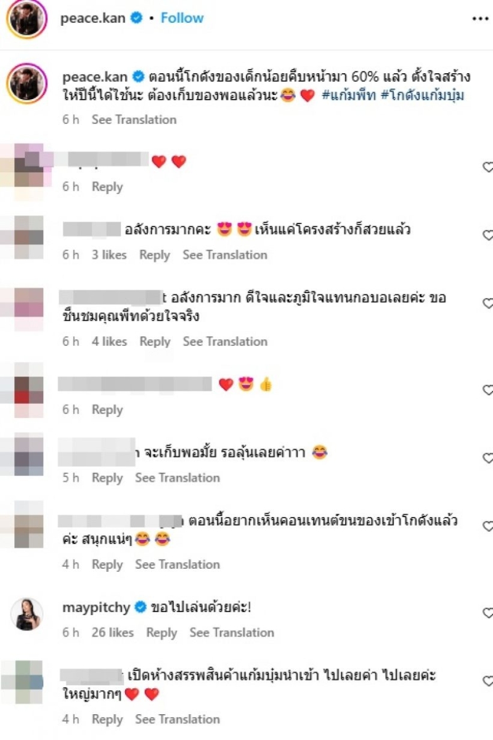Open maypitchy's profile avatar
This screenshot has height=740, width=493.
coord(27,614)
